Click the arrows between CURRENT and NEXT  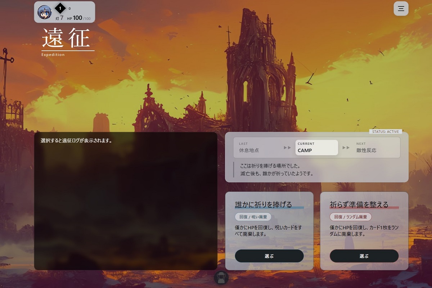coord(346,148)
